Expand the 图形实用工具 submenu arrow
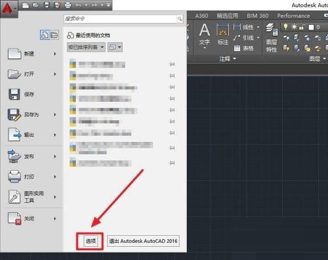This screenshot has height=260, width=328. click(55, 197)
